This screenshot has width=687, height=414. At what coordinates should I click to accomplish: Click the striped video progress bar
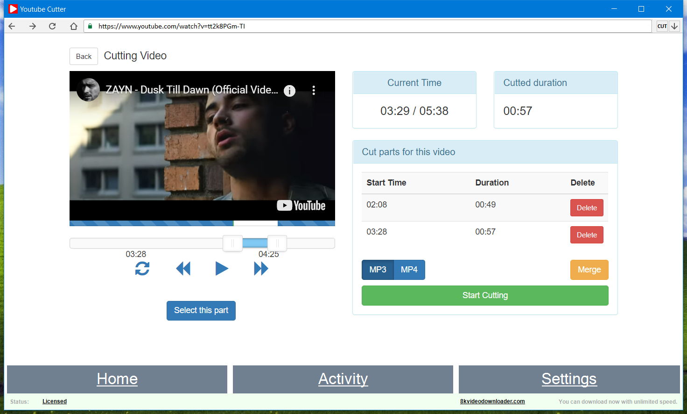[x=202, y=223]
